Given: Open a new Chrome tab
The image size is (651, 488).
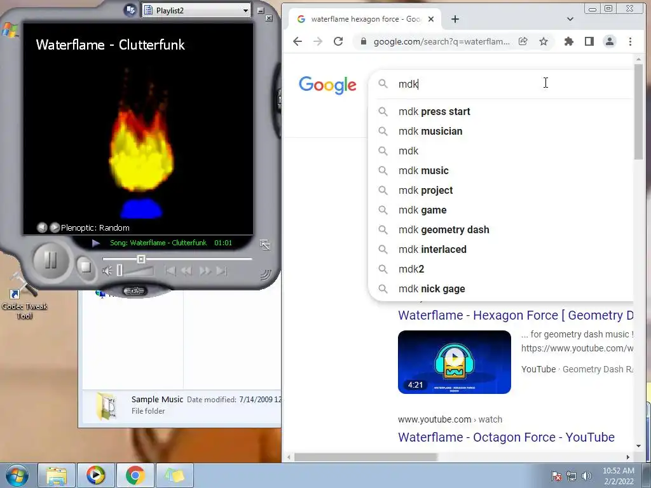Looking at the screenshot, I should tap(455, 19).
